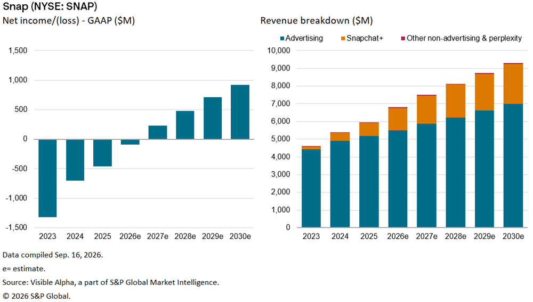Click the 'e= estimate.' footnote
This screenshot has width=533, height=302.
pos(24,269)
